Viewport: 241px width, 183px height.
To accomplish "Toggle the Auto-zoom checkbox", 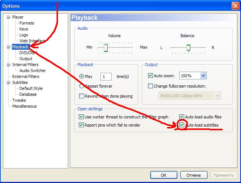I will (150, 75).
